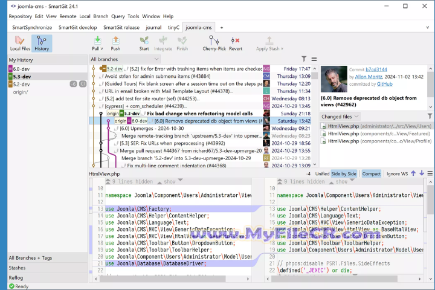Screen dimensions: 435x290
Task: Select the origin/ entry in My History
Action: [48, 92]
